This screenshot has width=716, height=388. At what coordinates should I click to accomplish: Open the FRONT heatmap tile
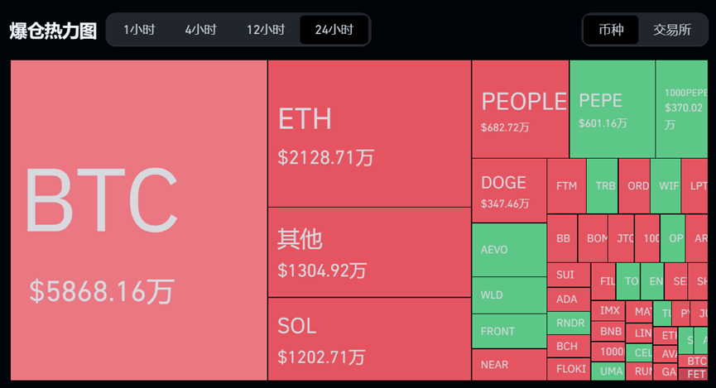(x=509, y=331)
